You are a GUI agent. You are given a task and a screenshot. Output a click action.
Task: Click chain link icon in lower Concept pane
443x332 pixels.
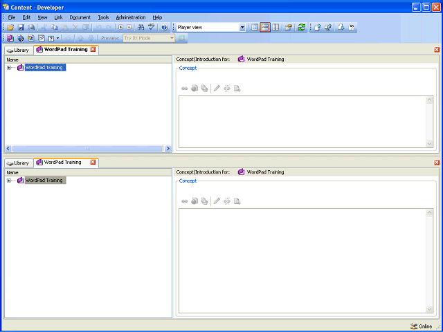pos(185,201)
